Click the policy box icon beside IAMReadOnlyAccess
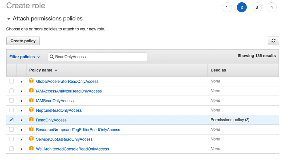Viewport: 288px width, 160px height. [x=31, y=100]
